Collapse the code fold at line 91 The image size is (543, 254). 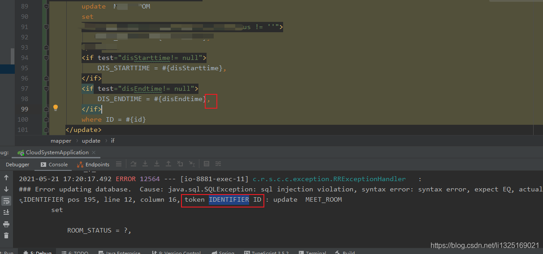(x=46, y=27)
